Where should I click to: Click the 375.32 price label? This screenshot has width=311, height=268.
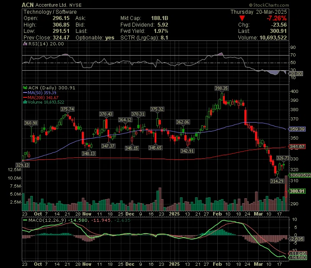coord(157,109)
